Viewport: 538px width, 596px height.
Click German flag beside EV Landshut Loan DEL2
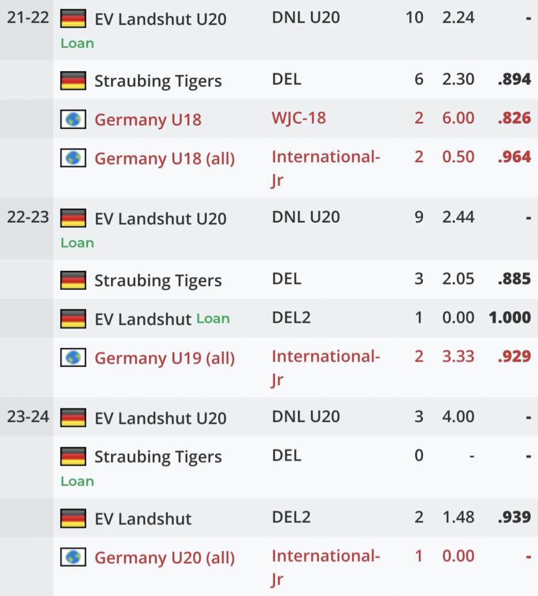click(73, 319)
